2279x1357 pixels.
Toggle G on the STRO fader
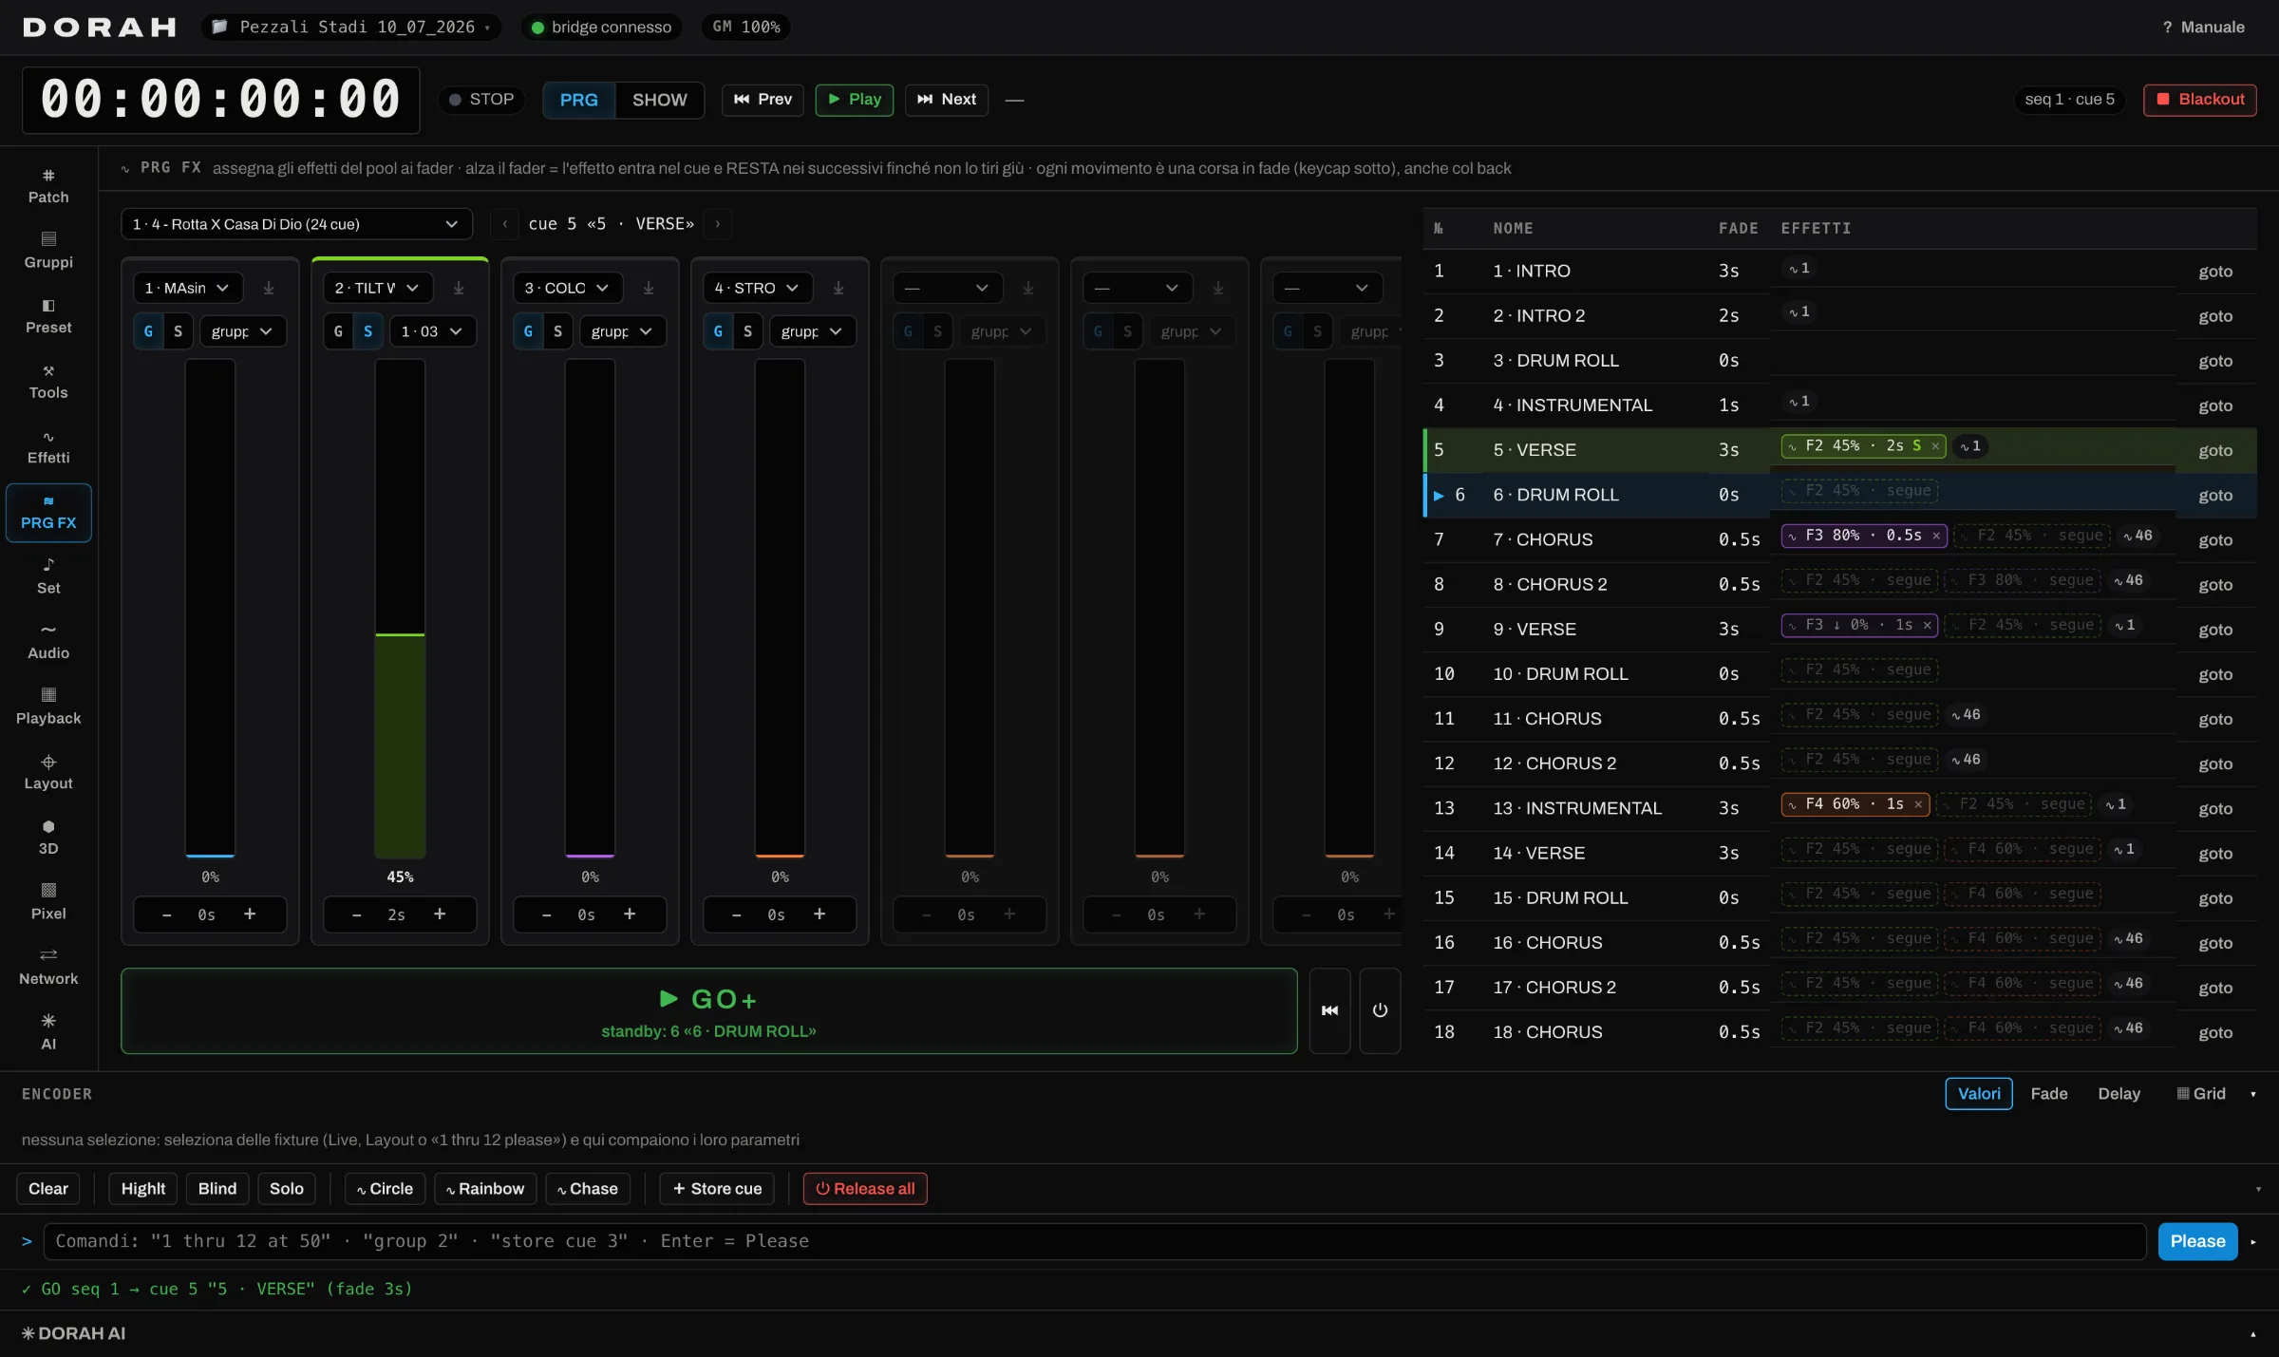click(x=718, y=331)
